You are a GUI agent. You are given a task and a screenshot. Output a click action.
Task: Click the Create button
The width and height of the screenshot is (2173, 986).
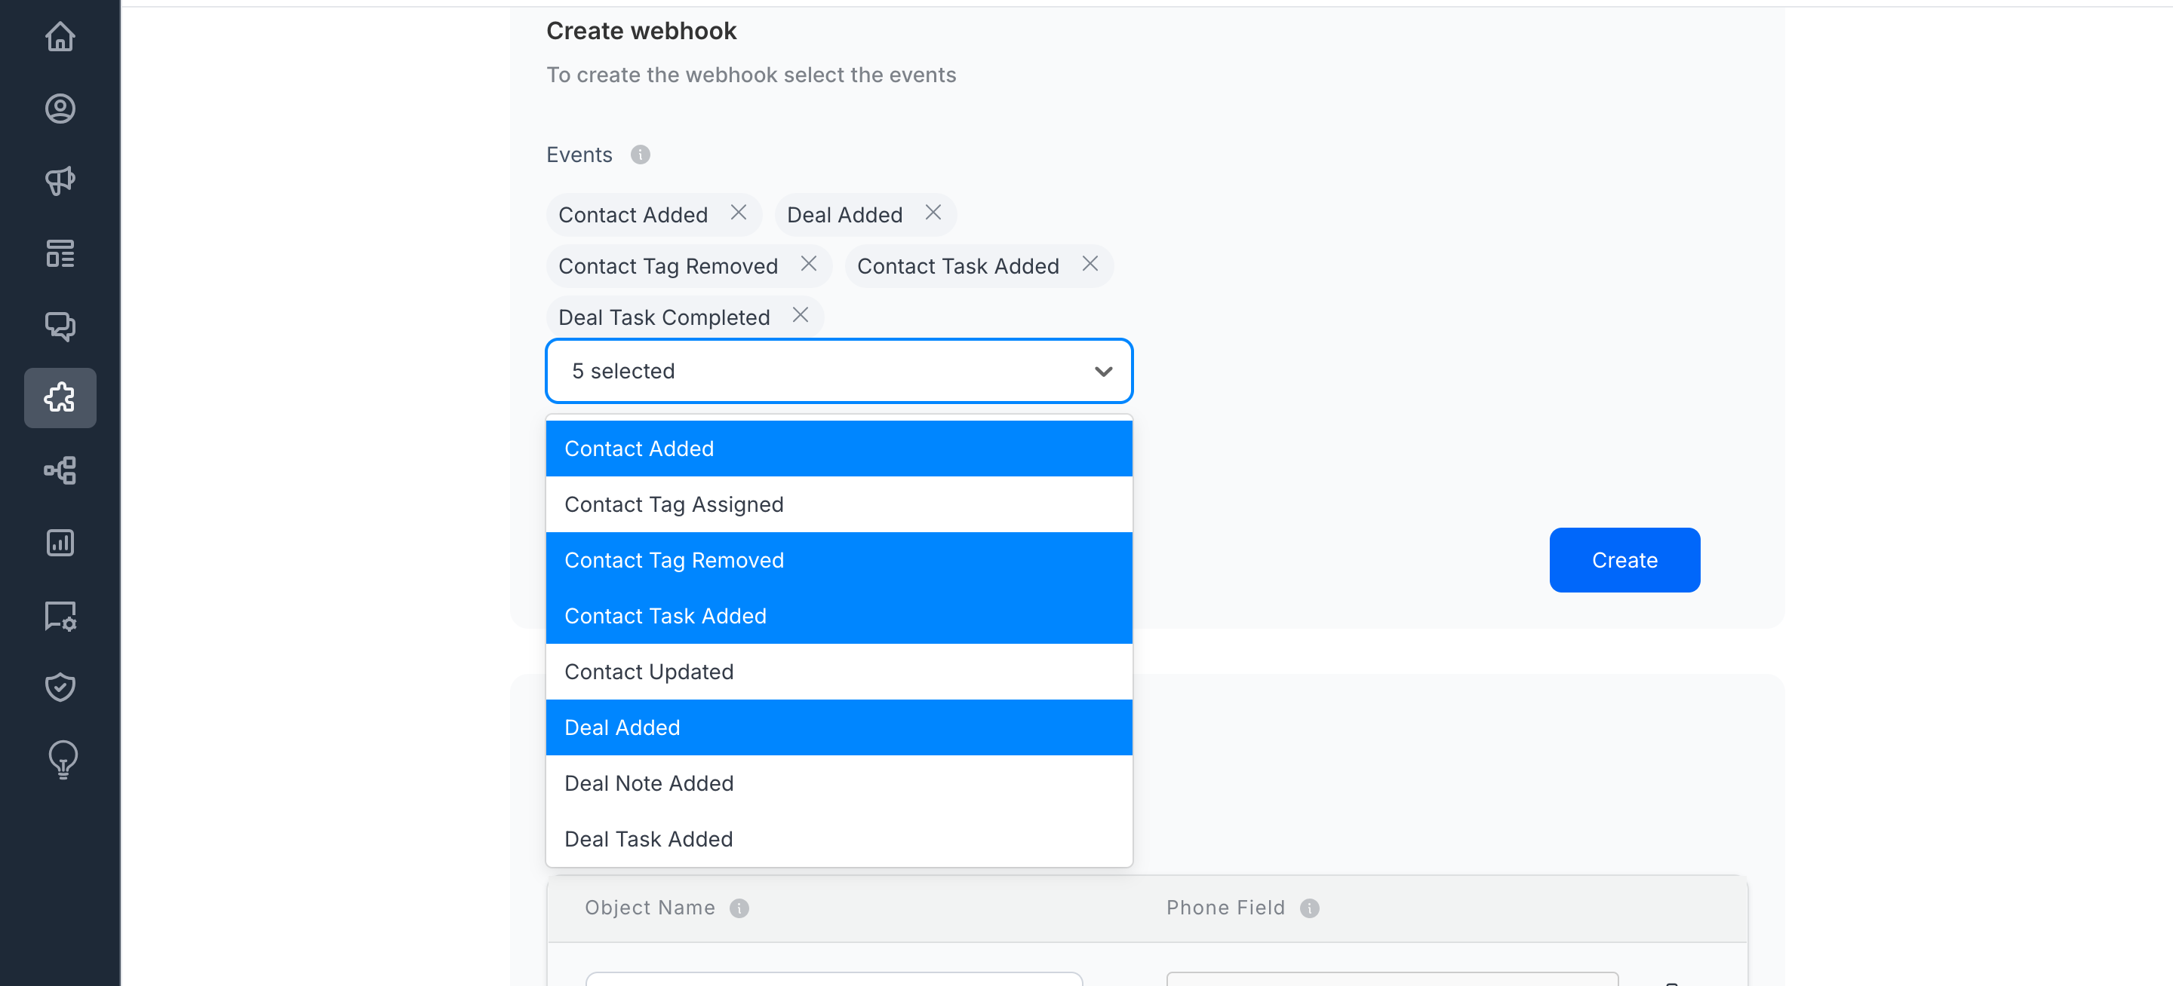[x=1624, y=560]
